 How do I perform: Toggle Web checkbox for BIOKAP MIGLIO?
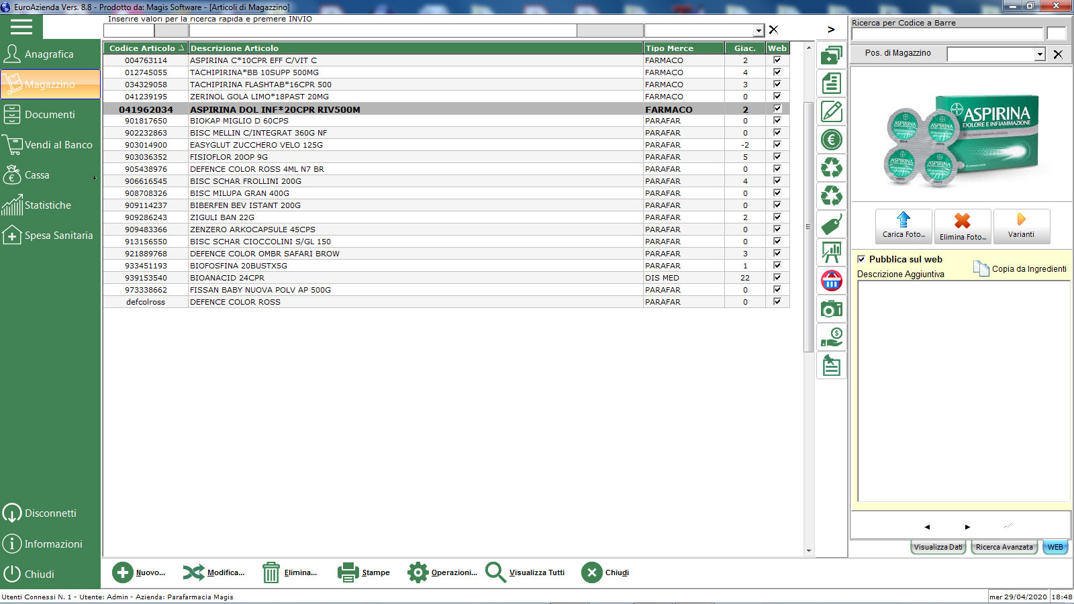(x=777, y=121)
